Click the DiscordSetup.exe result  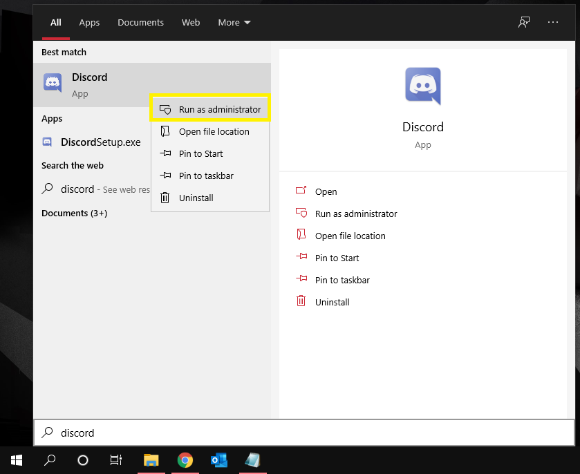tap(93, 142)
